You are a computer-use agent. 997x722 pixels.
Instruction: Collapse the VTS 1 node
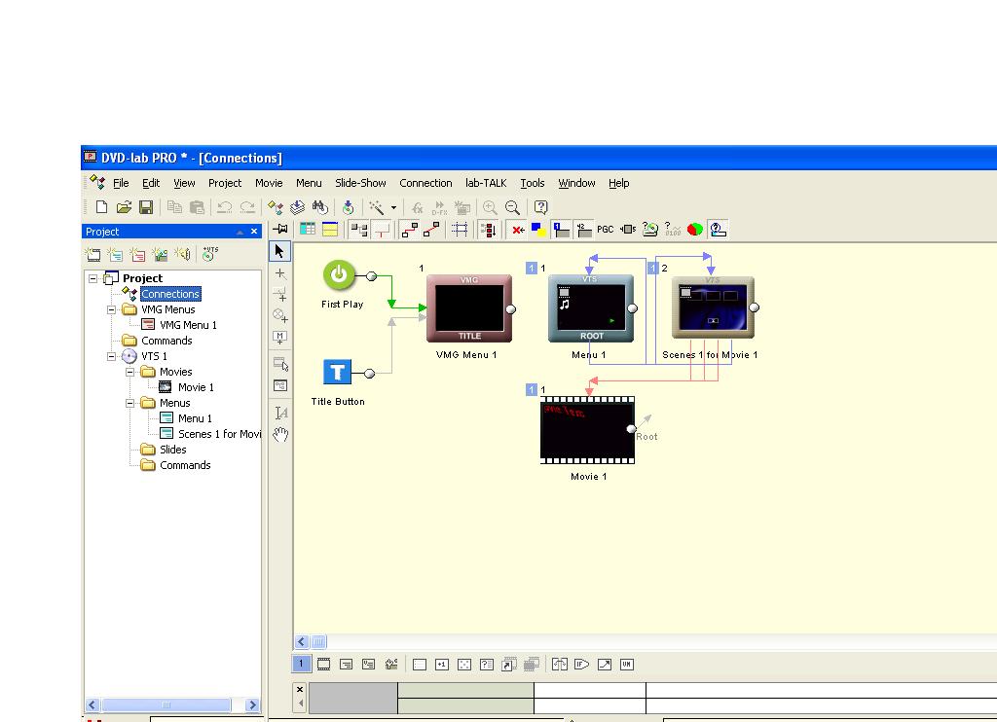(111, 356)
